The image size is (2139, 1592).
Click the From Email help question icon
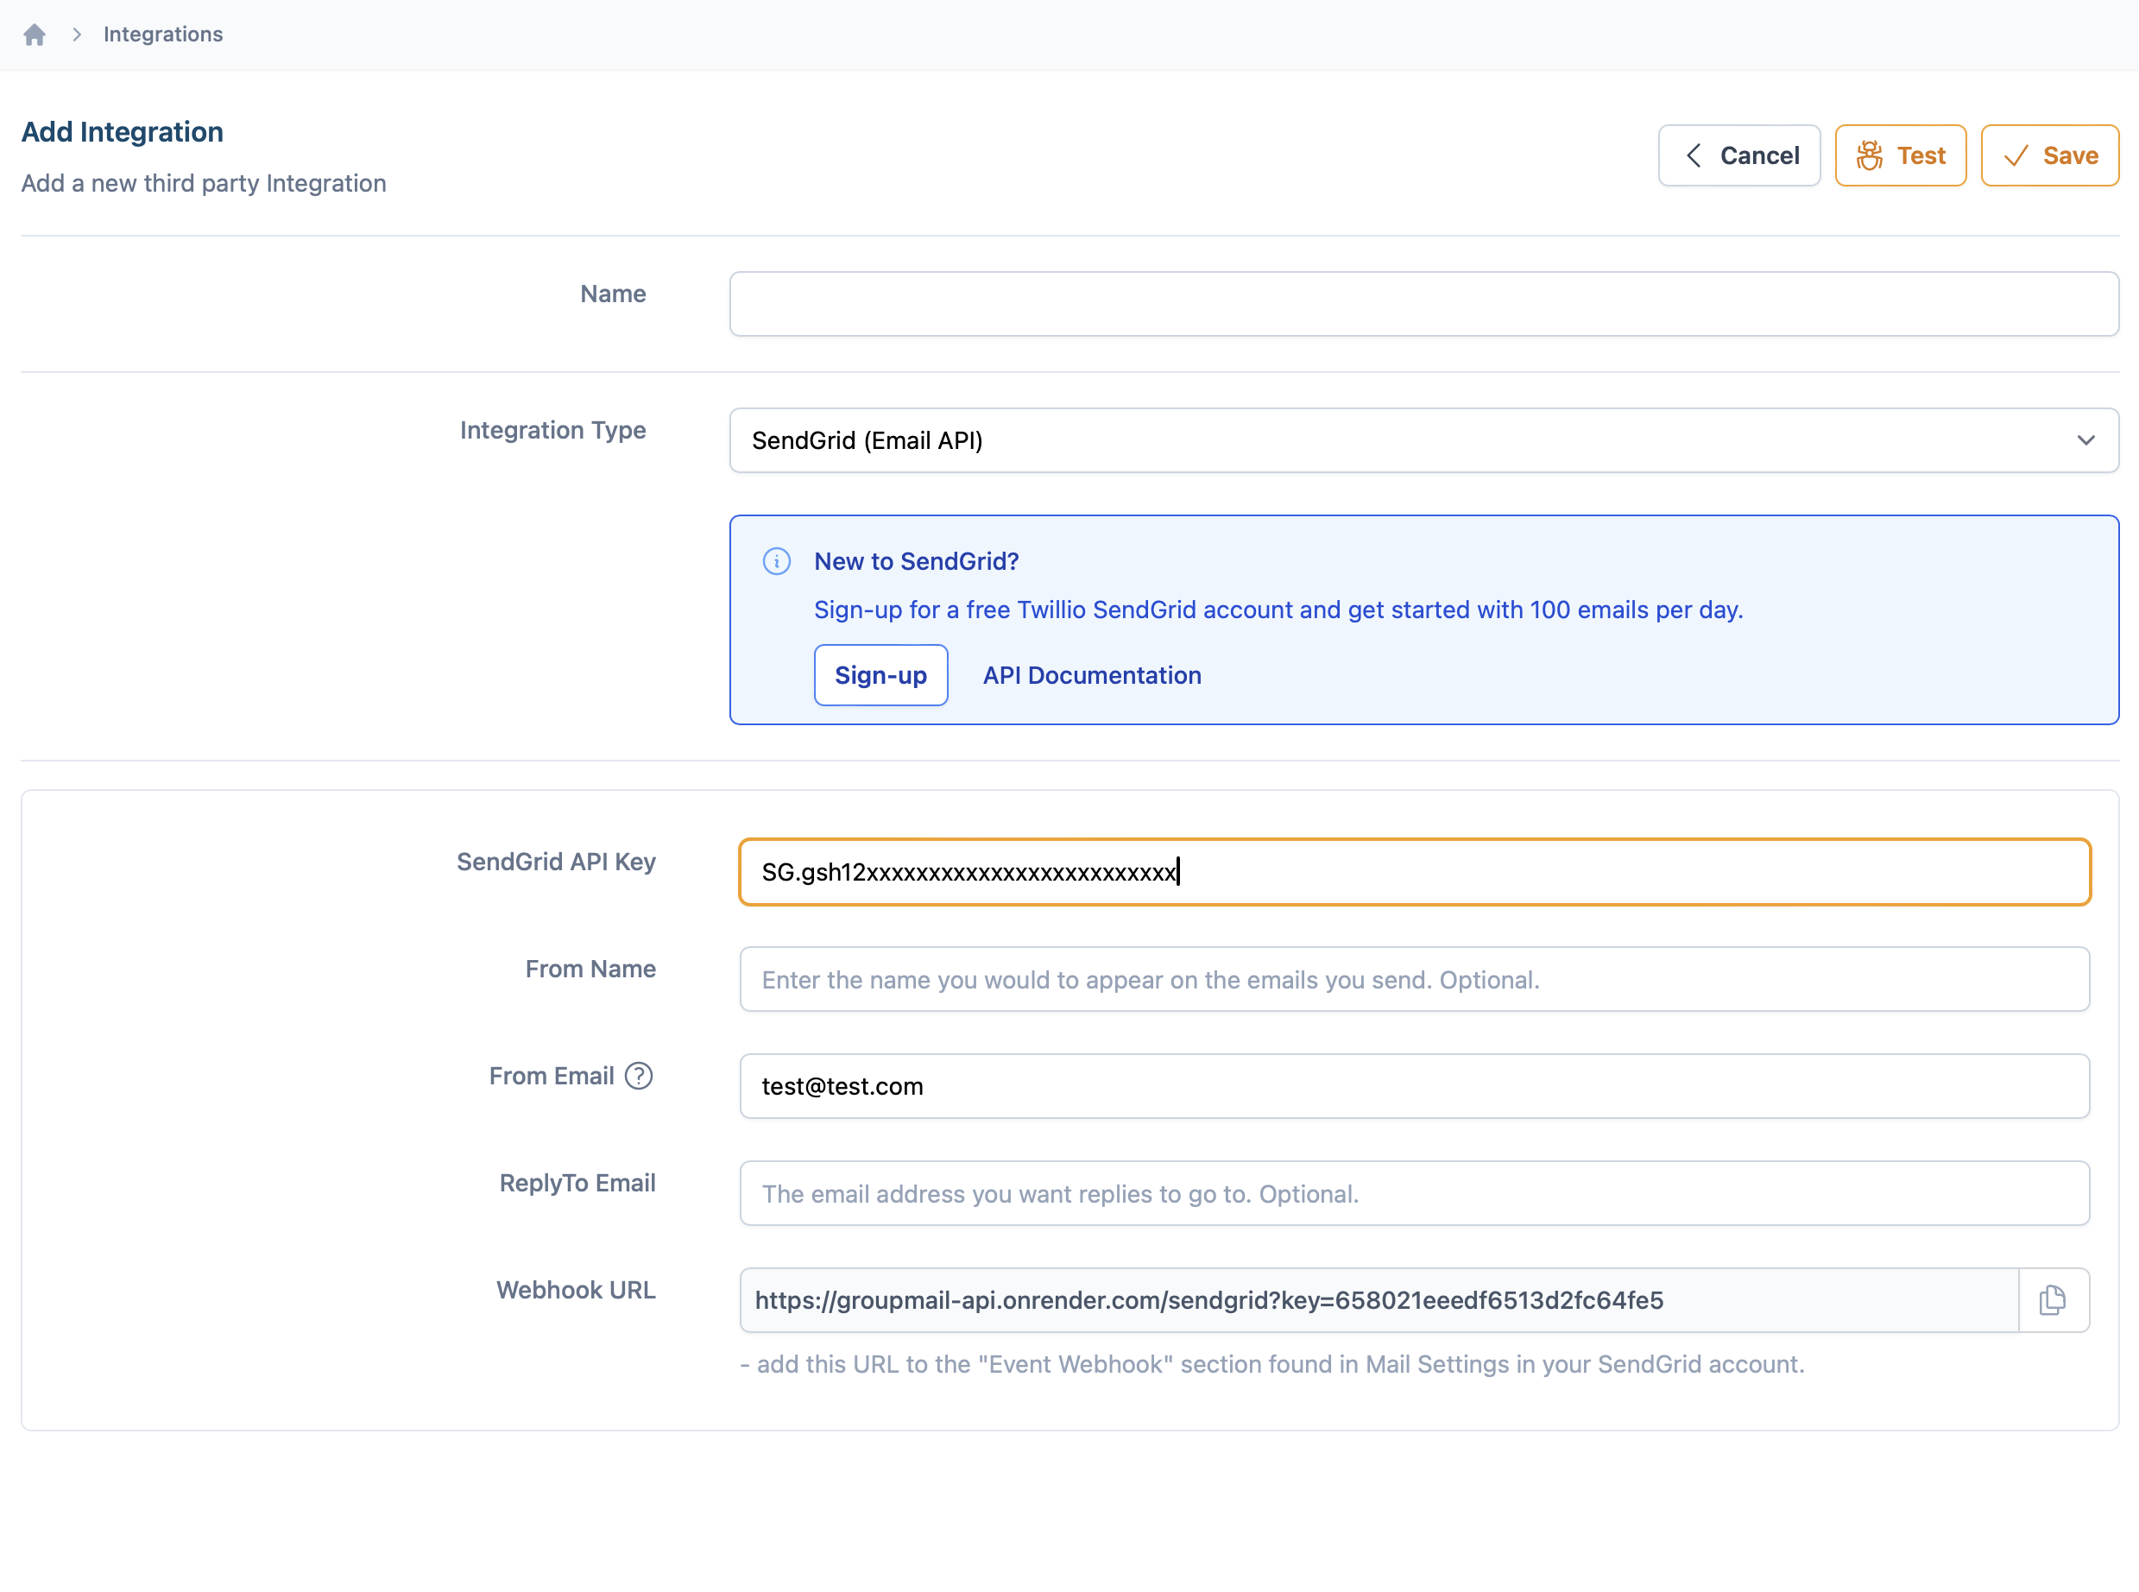[x=638, y=1076]
